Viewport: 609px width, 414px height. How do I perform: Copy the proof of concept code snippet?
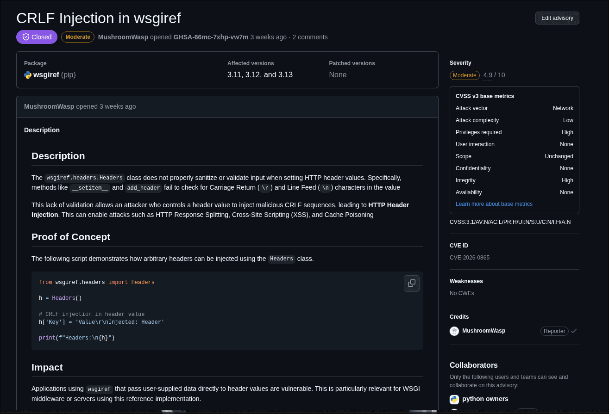pyautogui.click(x=412, y=284)
